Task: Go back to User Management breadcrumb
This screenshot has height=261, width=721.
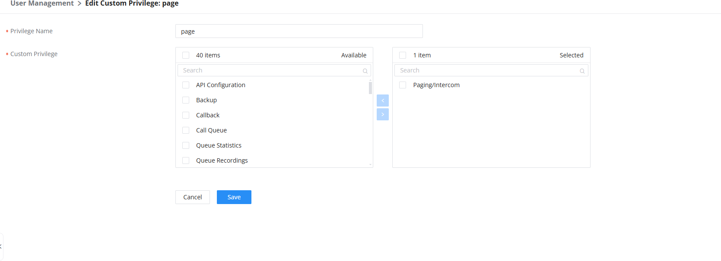Action: [42, 3]
